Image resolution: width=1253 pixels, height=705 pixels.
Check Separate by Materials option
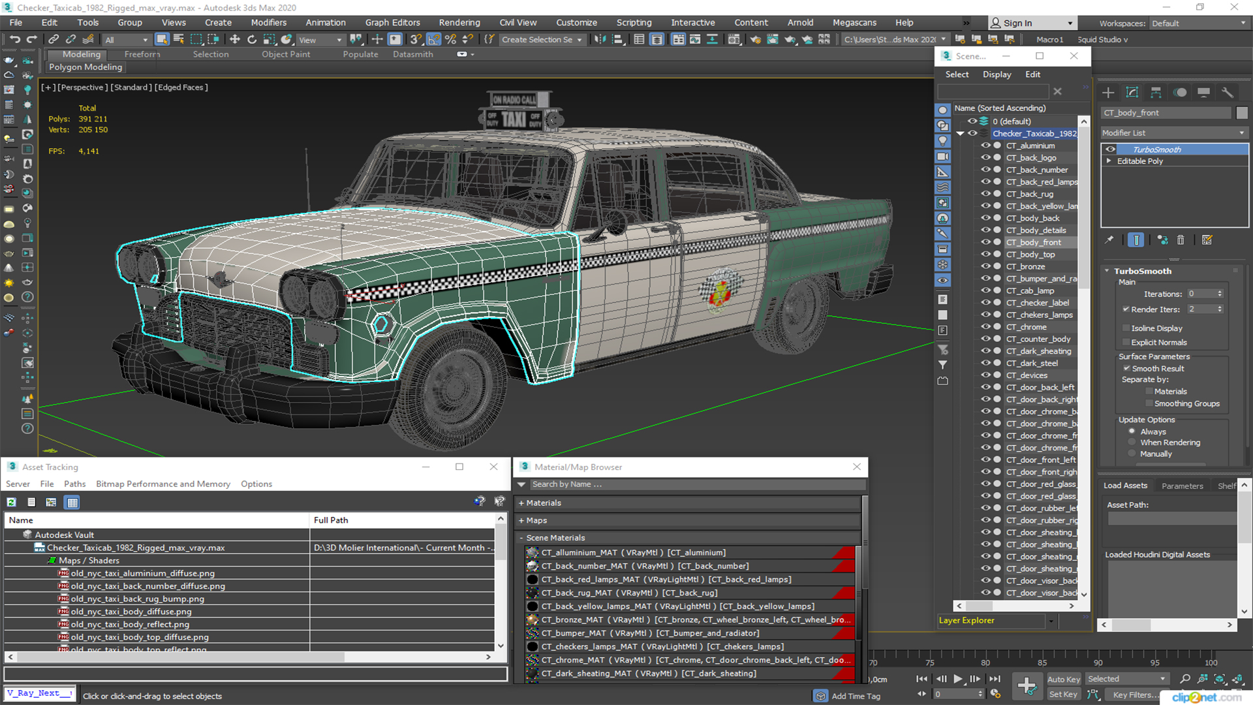tap(1150, 392)
